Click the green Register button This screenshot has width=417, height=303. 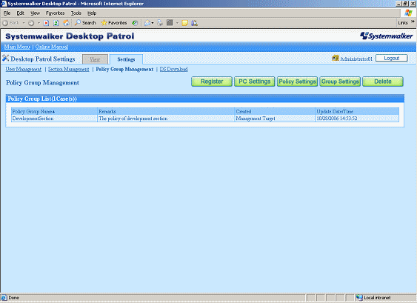click(x=212, y=81)
